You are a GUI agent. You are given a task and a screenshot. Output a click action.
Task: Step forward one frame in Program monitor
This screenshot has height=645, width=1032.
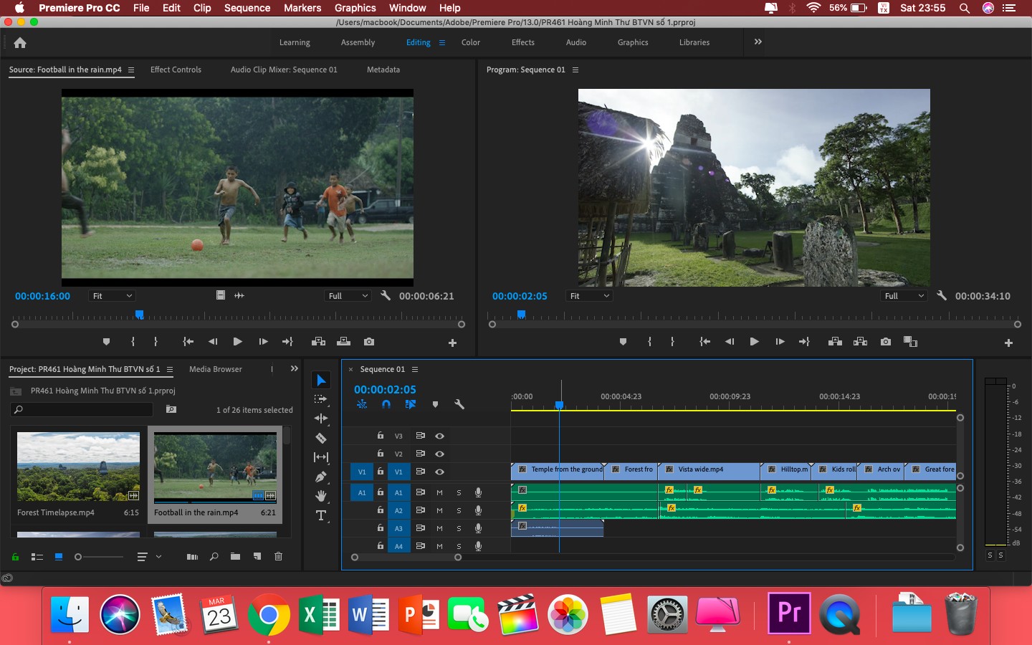780,342
